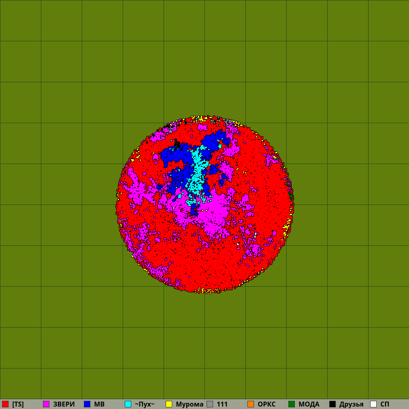The image size is (409, 409).
Task: Click the gray 111 legend swatch
Action: point(210,404)
